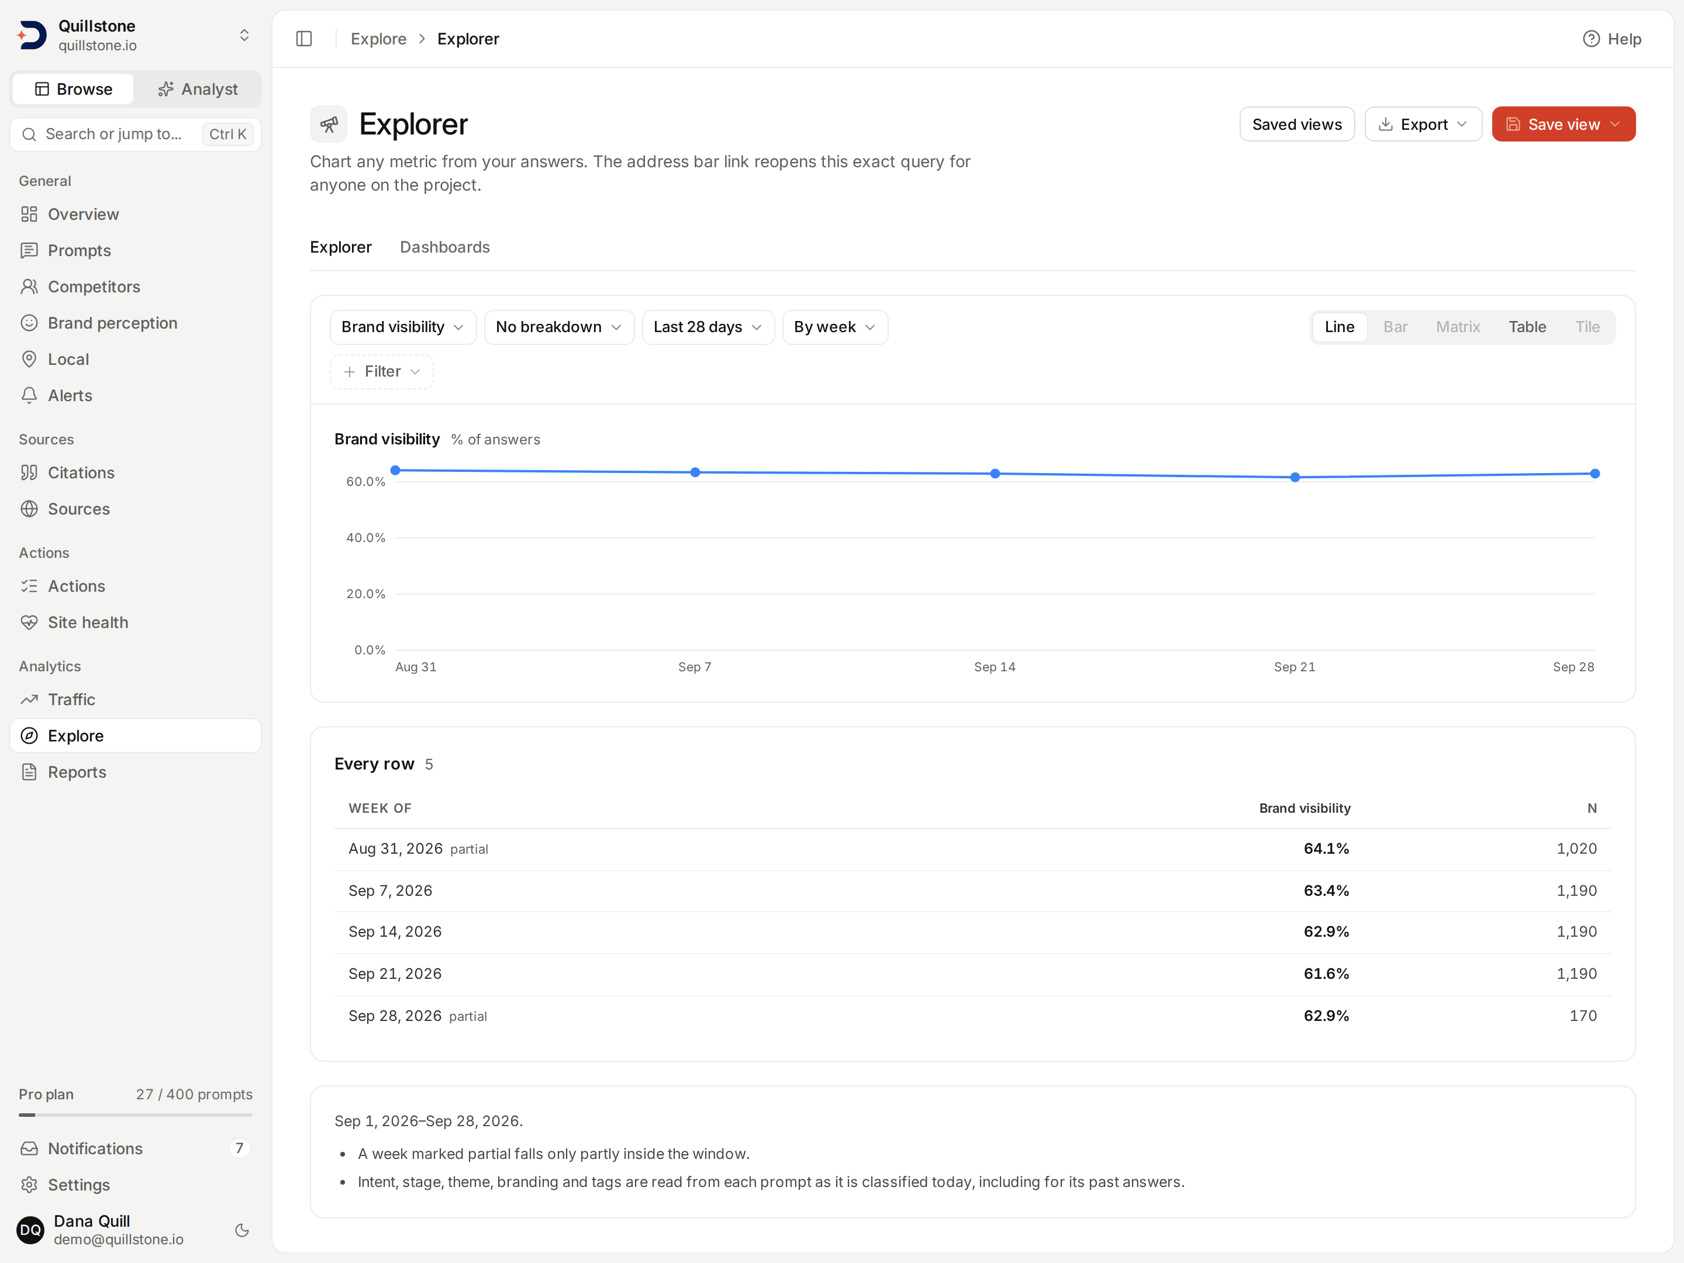Open Traffic analytics
This screenshot has height=1263, width=1684.
(136, 700)
